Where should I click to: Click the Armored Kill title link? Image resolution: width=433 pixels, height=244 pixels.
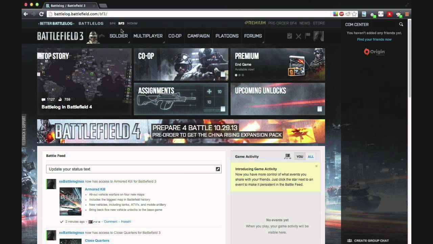pos(95,189)
